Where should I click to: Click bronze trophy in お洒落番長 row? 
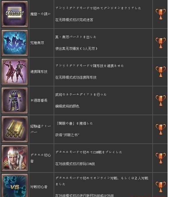click(x=161, y=101)
